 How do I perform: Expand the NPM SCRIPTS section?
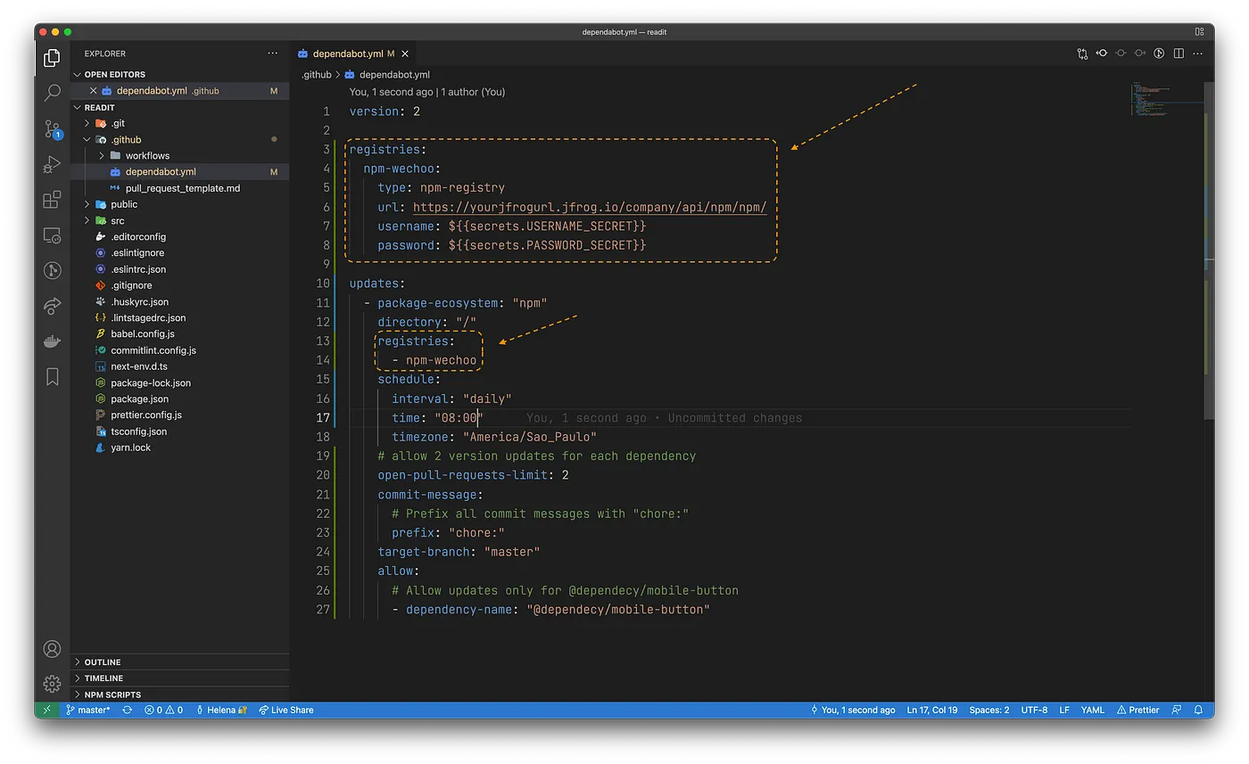click(x=179, y=694)
